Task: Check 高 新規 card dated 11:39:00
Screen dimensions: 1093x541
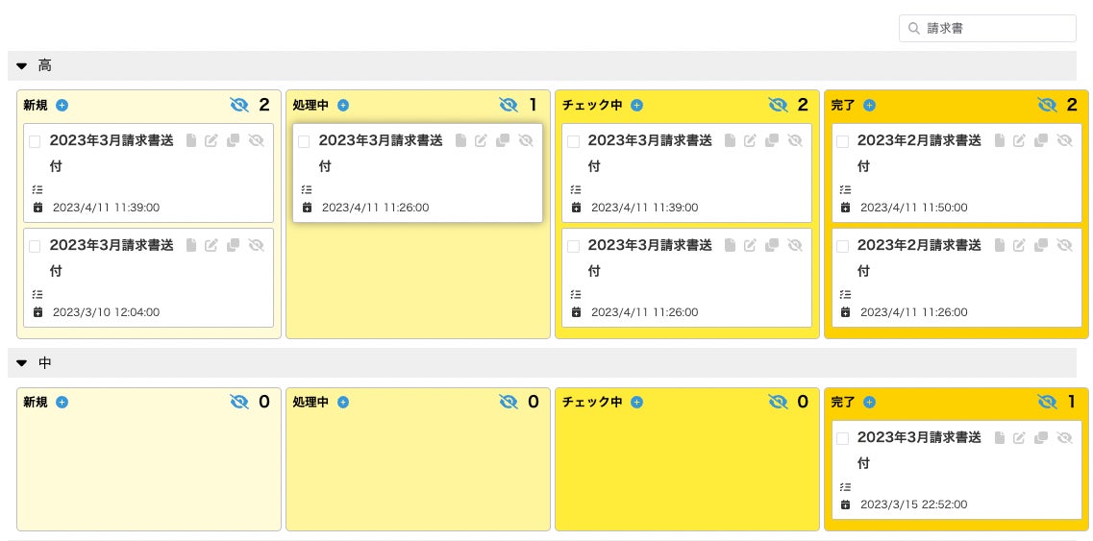Action: click(35, 141)
